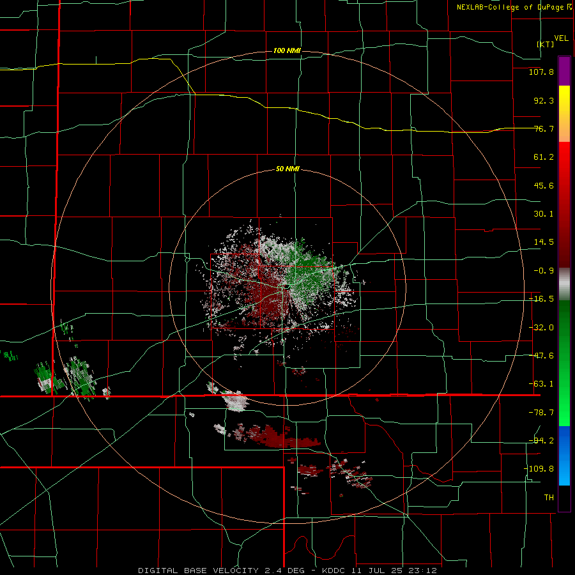Select the 107.8 value on velocity scale
The height and width of the screenshot is (575, 575).
pyautogui.click(x=541, y=72)
